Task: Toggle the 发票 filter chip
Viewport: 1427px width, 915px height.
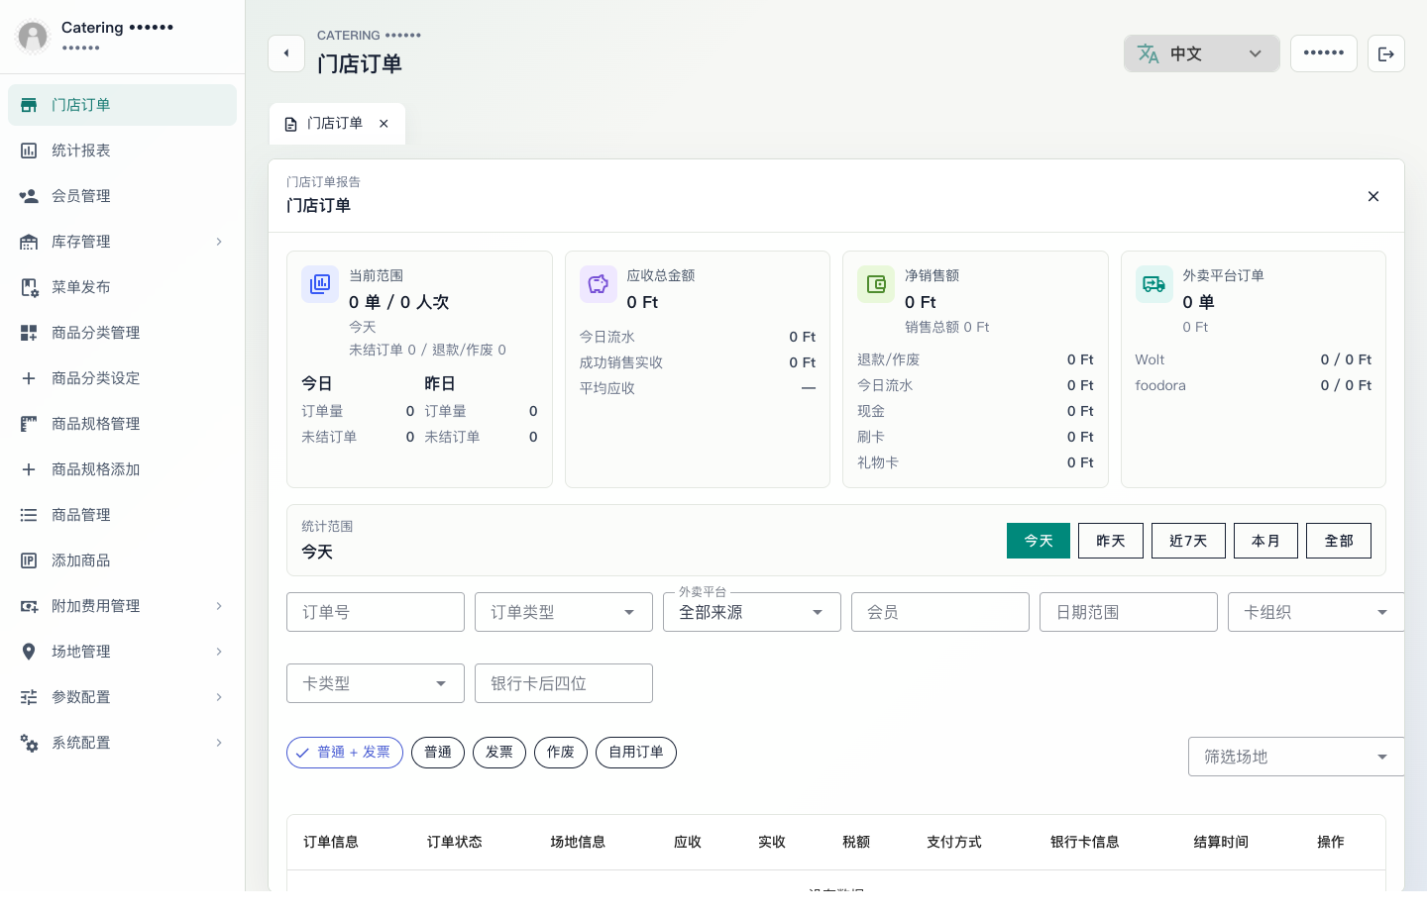Action: [499, 753]
